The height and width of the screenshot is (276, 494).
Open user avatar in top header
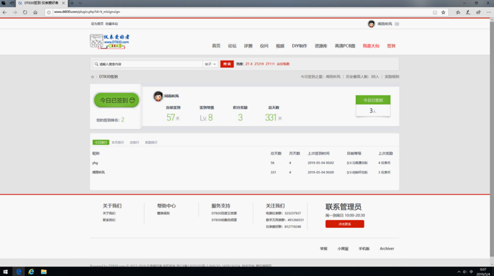coord(371,24)
